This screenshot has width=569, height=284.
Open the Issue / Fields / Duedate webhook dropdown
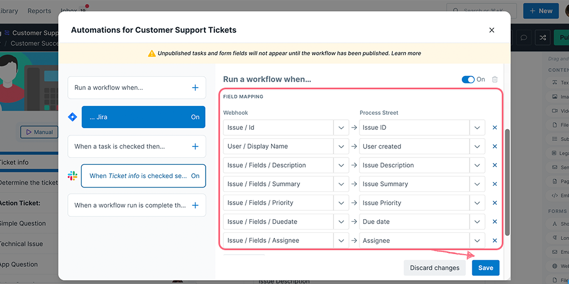(x=341, y=222)
